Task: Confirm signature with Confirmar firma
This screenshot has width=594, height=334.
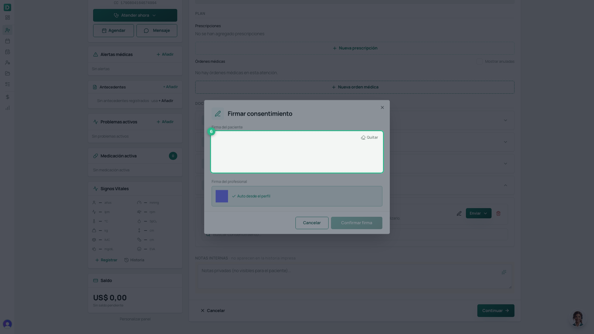Action: point(357,223)
